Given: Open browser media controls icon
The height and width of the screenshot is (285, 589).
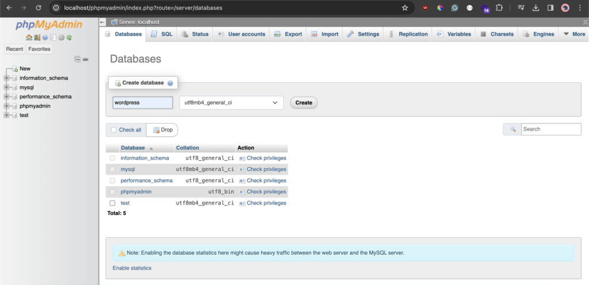Looking at the screenshot, I should point(521,7).
